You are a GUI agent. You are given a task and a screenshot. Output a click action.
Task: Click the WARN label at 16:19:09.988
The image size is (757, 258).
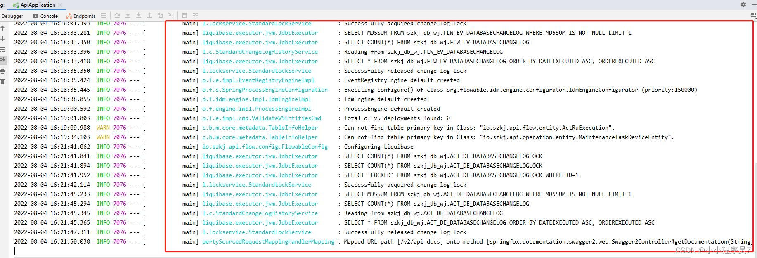[x=103, y=128]
